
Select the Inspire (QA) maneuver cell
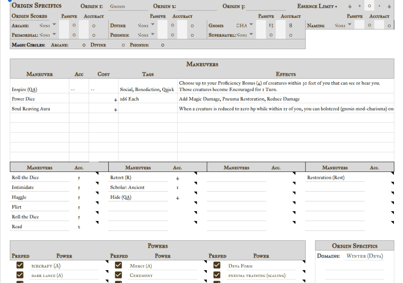pyautogui.click(x=40, y=86)
